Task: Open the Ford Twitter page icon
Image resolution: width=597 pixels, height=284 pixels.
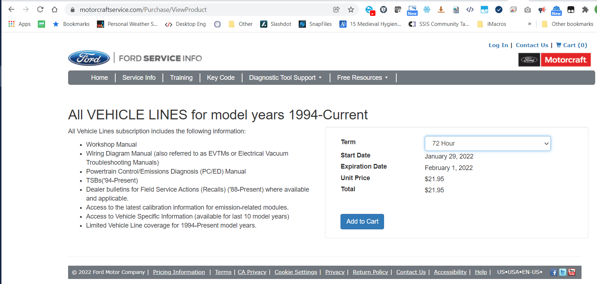Action: point(563,272)
